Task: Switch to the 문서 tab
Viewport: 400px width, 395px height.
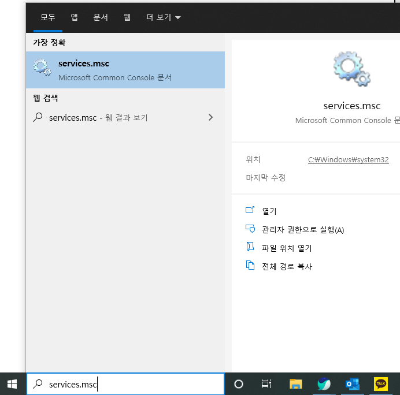Action: (101, 17)
